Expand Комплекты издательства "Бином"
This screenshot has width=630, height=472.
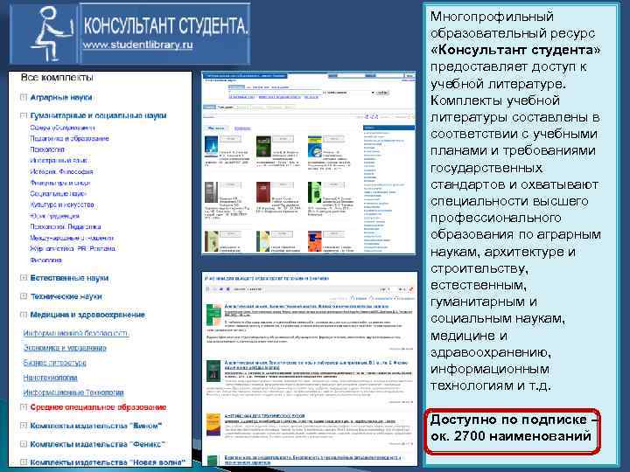(24, 426)
